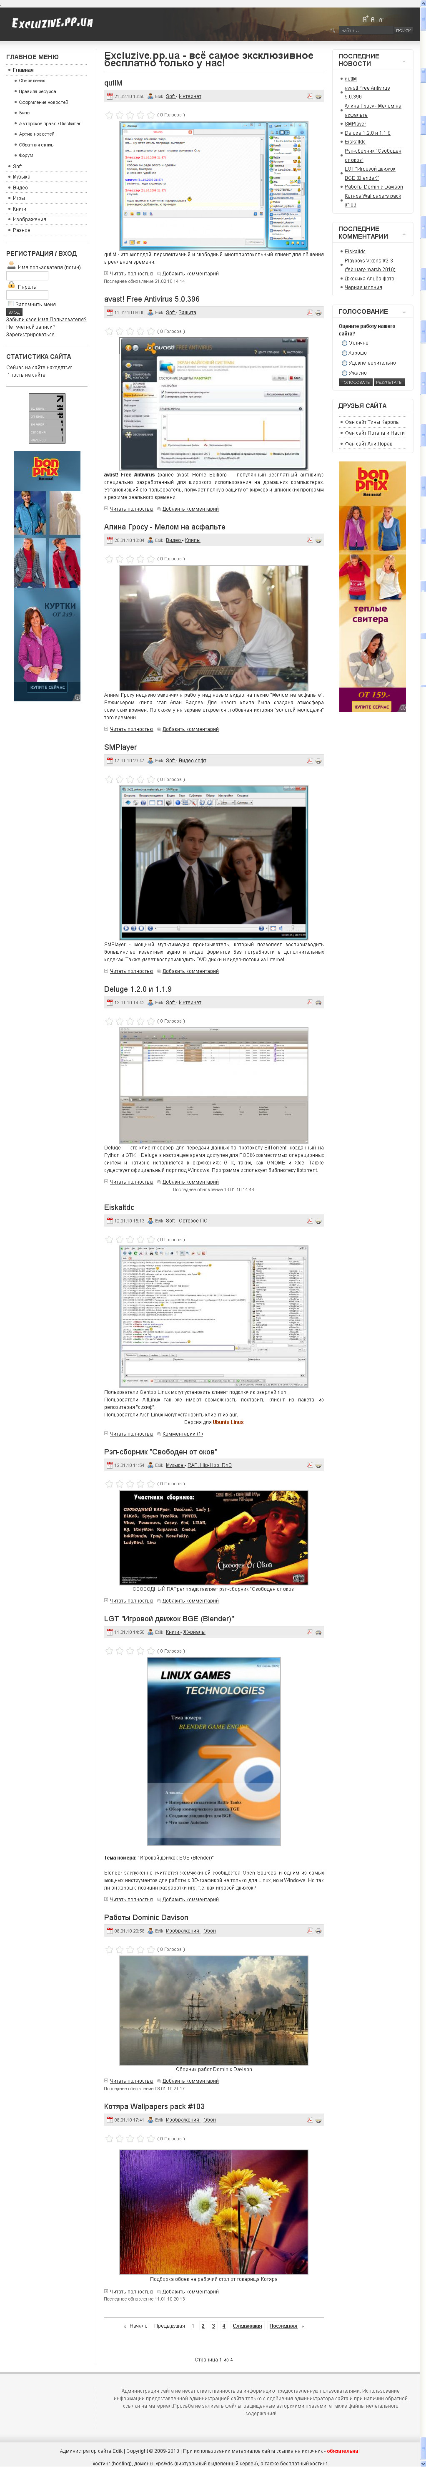Collapse the Последние комментарии module arrow
Image resolution: width=426 pixels, height=2467 pixels.
pos(404,234)
